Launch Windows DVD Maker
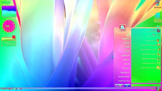Image resolution: width=162 pixels, height=91 pixels. point(146,63)
